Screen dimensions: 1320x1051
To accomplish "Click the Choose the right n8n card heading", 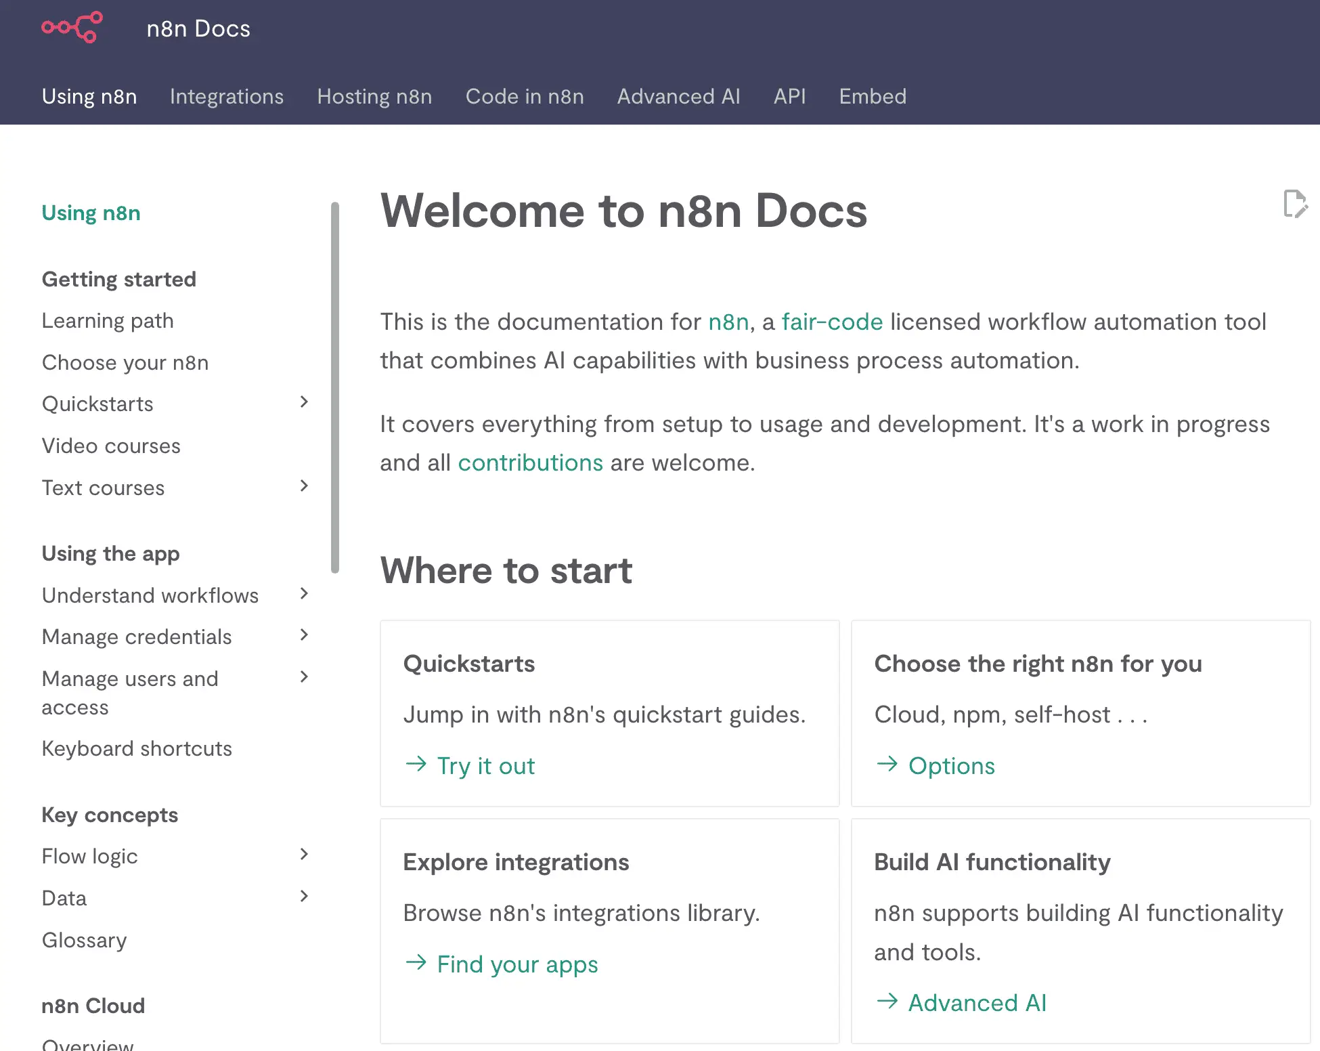I will pos(1038,664).
